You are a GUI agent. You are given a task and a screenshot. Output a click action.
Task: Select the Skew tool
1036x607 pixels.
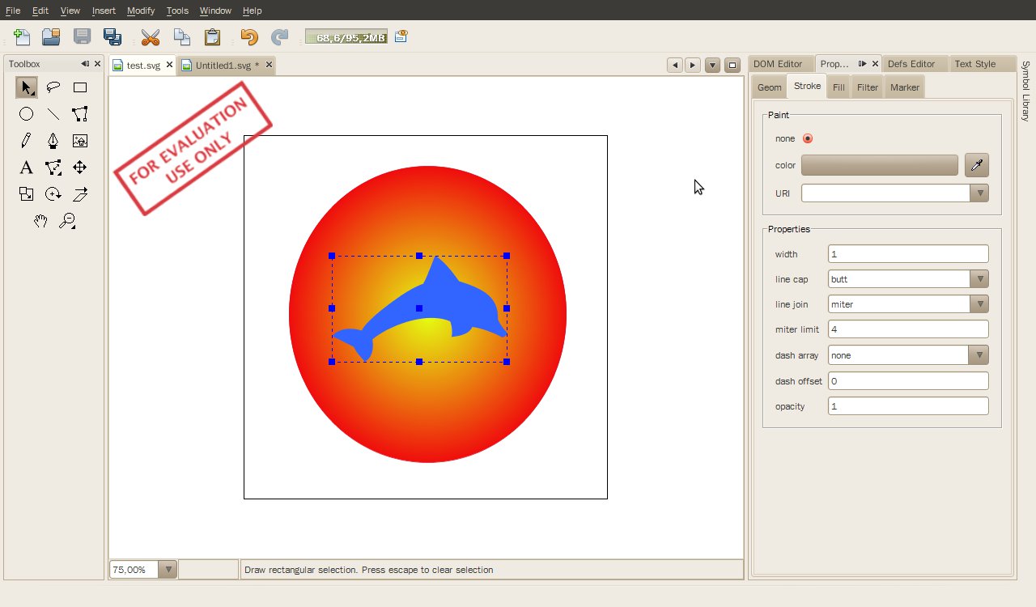pos(79,194)
